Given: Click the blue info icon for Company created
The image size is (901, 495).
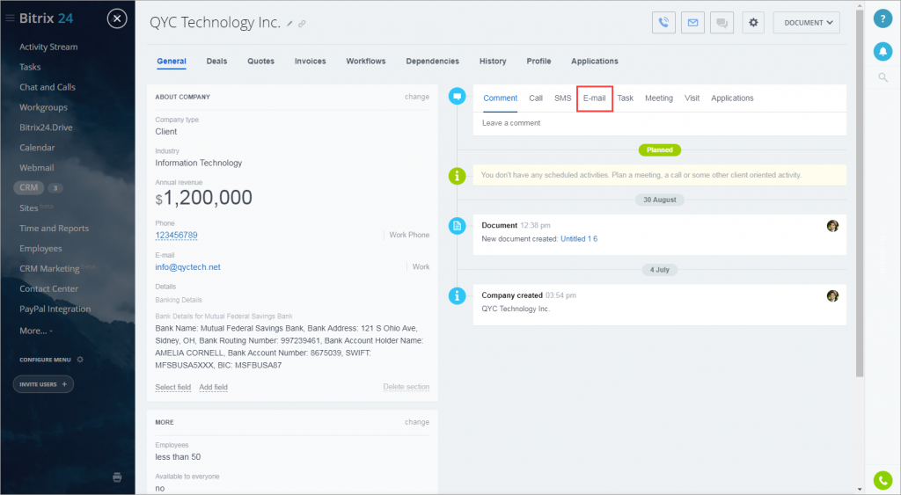Looking at the screenshot, I should pos(457,295).
